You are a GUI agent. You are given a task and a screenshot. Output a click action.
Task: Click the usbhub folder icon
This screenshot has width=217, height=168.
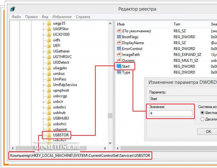(x=49, y=113)
